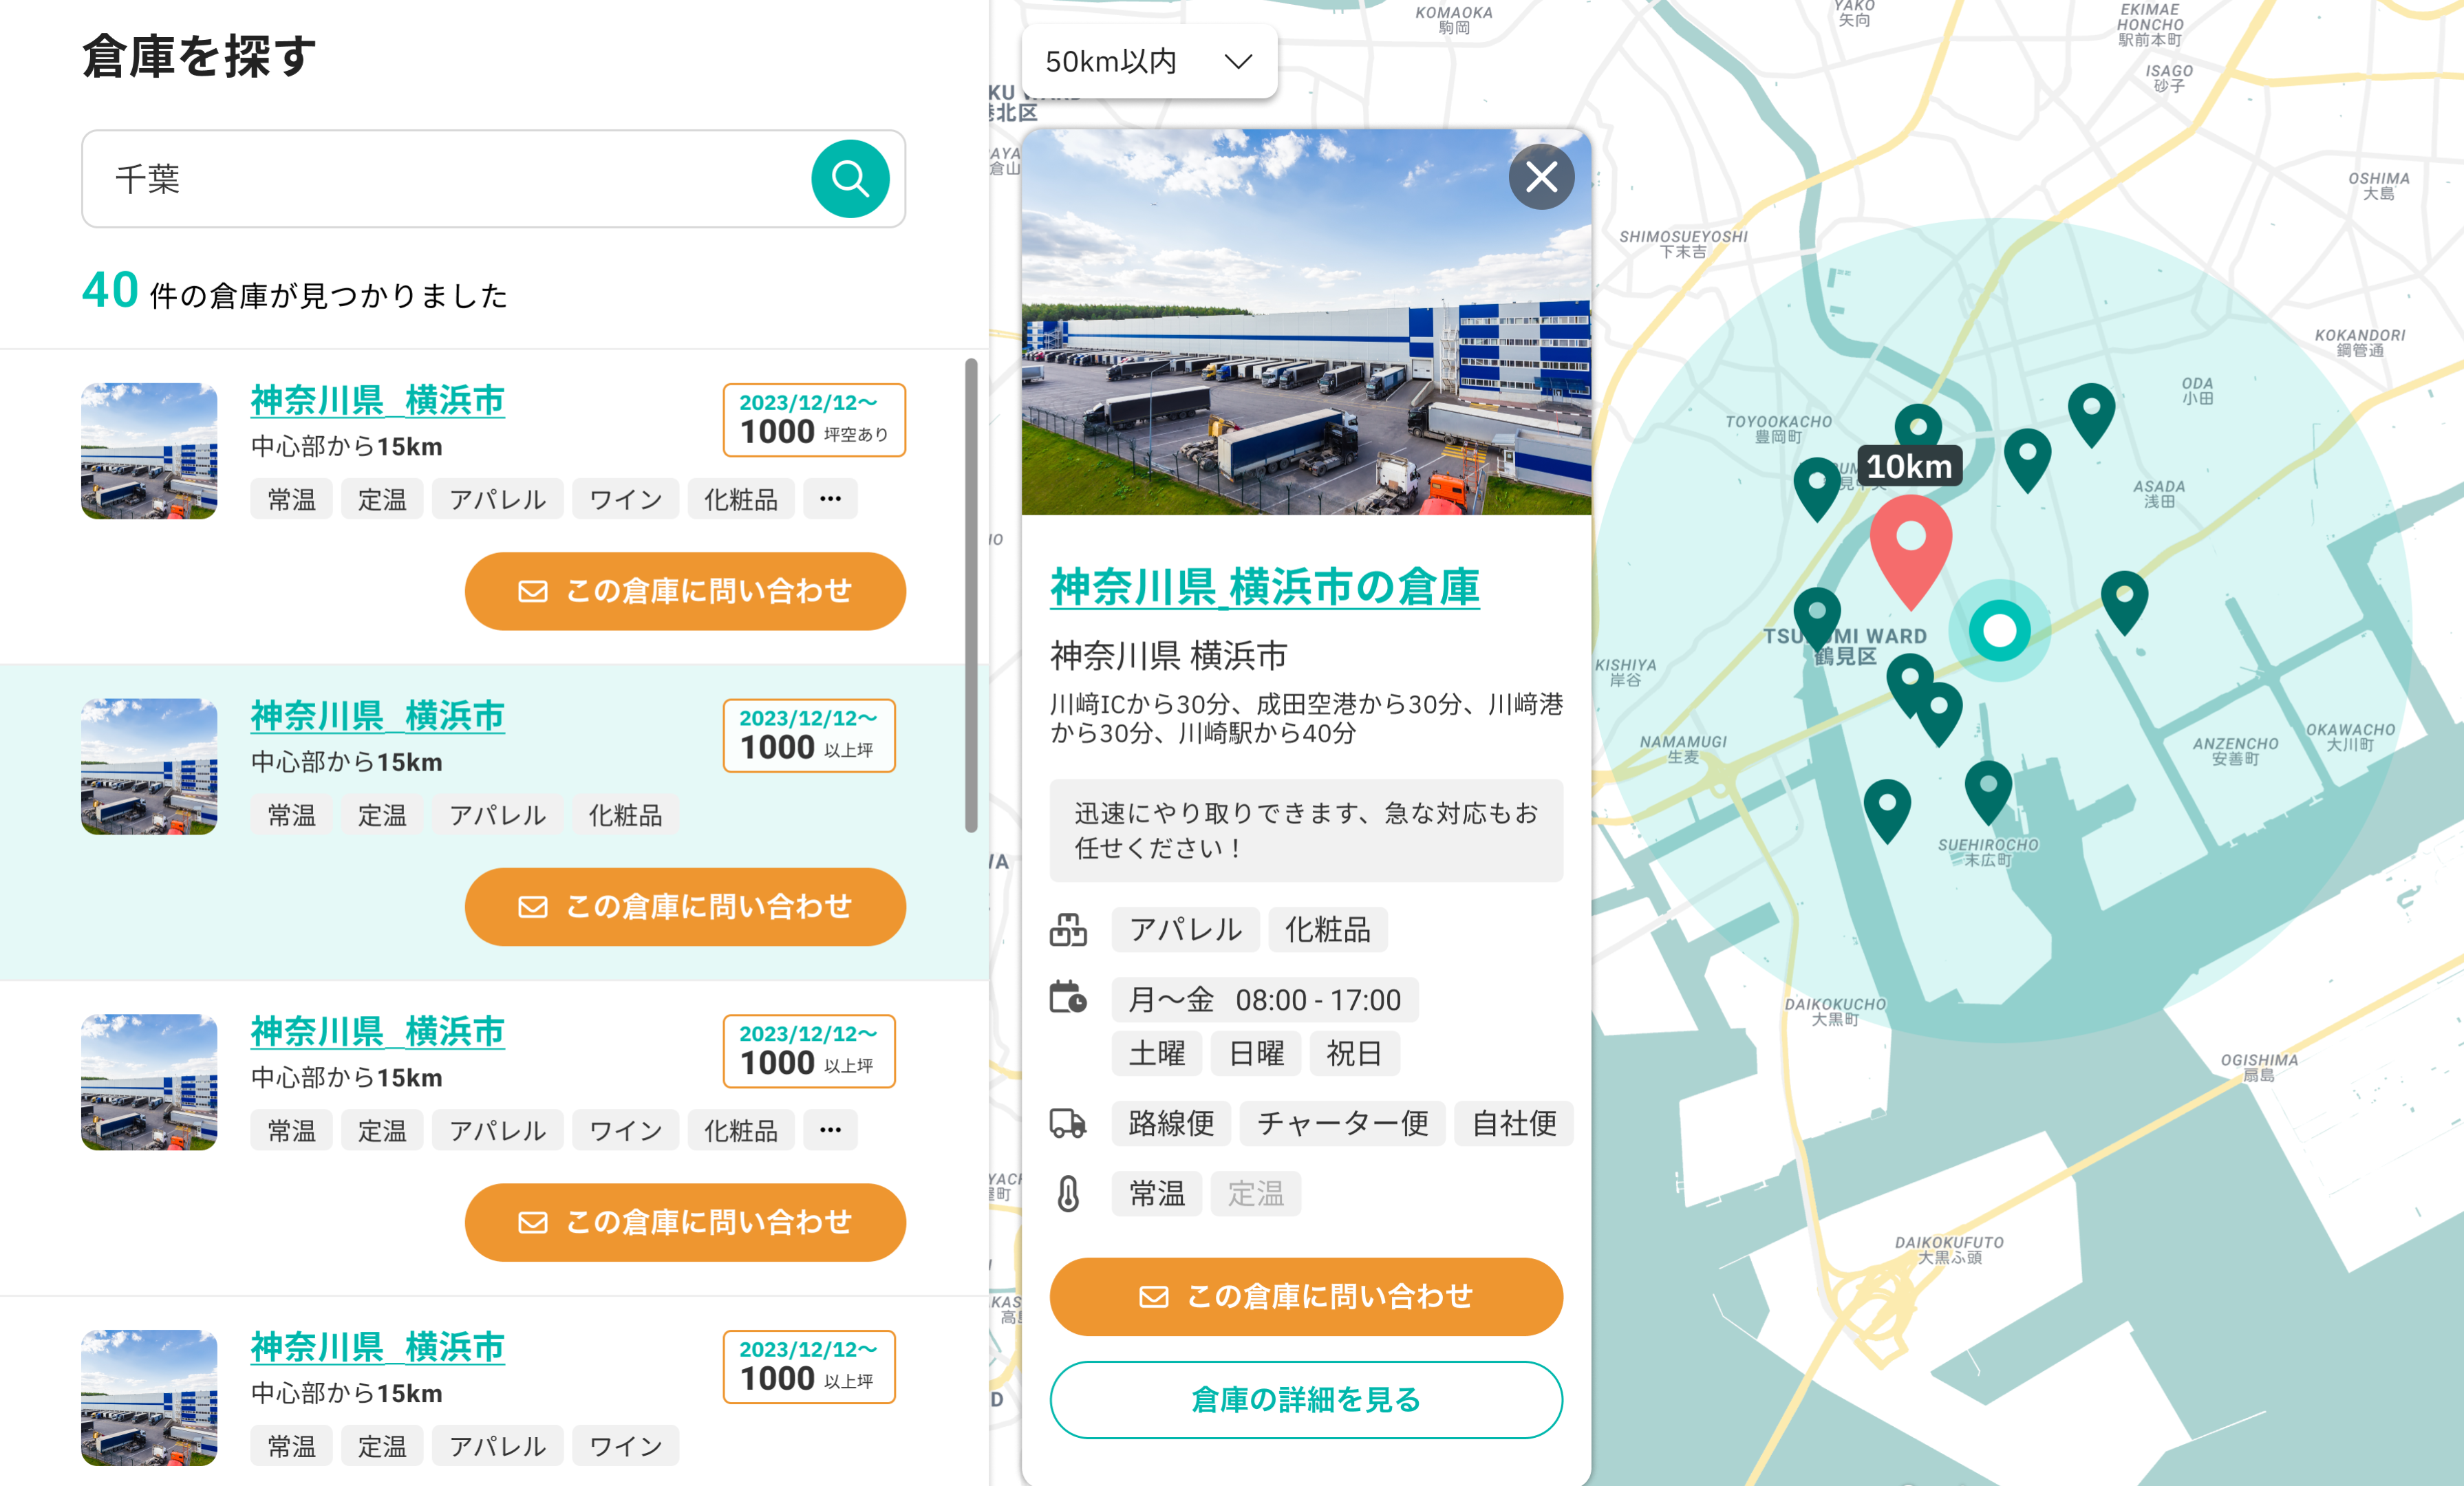The width and height of the screenshot is (2464, 1486).
Task: Click 化粧品 tag on second warehouse card
Action: pos(625,814)
